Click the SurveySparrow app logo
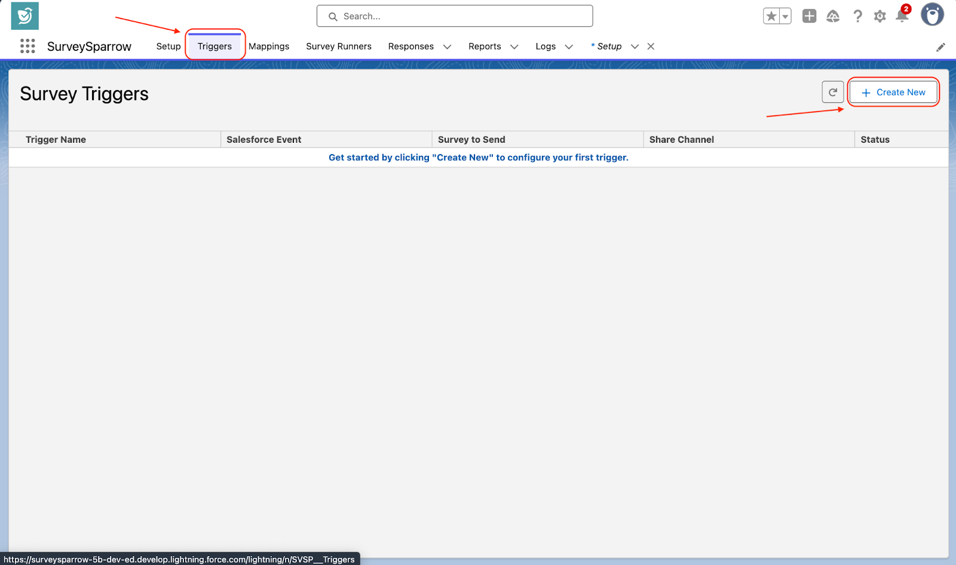 tap(24, 16)
